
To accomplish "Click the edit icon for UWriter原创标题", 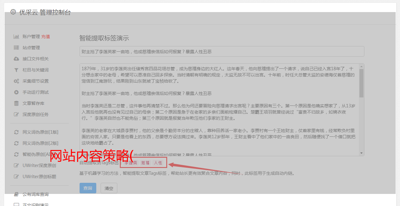I will (x=16, y=177).
